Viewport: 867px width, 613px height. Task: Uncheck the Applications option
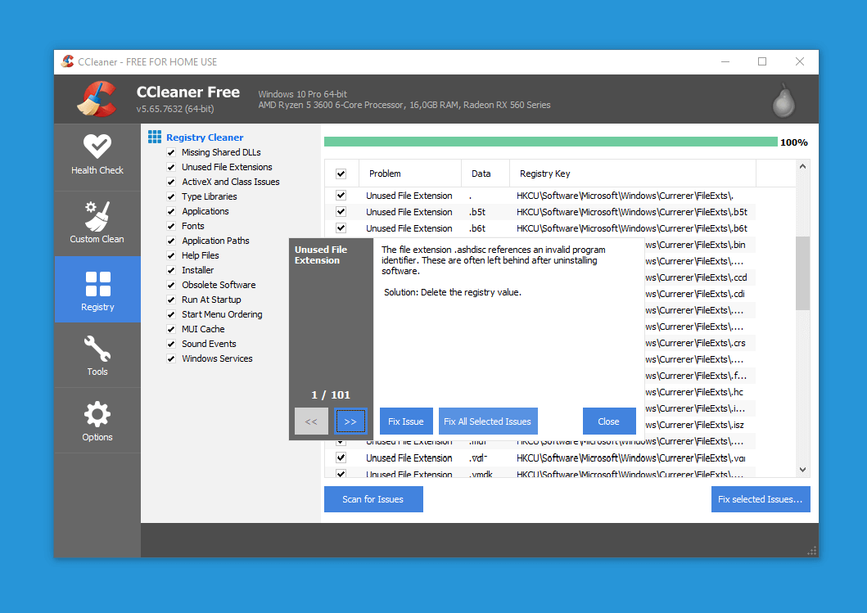pyautogui.click(x=171, y=211)
